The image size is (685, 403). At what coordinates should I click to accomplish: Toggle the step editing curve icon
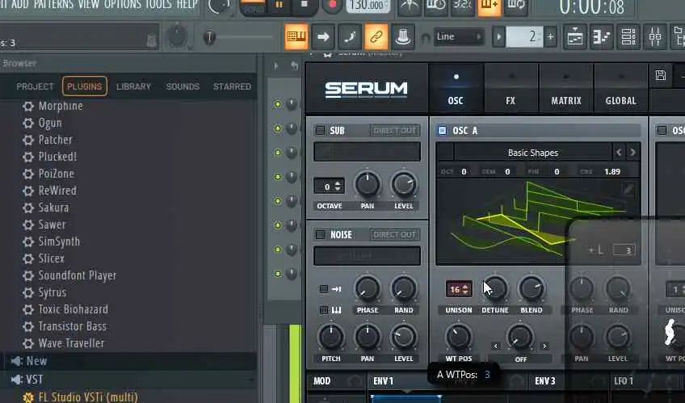click(x=350, y=36)
